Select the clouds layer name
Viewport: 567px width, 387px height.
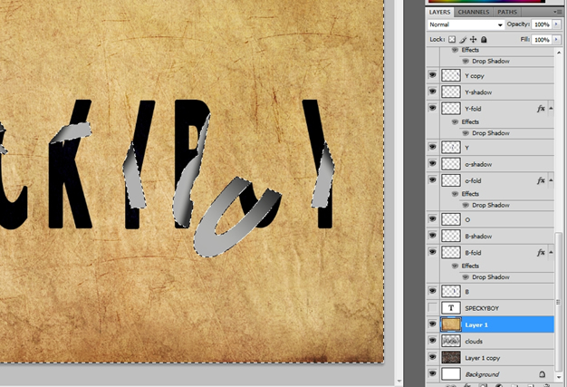pos(474,341)
